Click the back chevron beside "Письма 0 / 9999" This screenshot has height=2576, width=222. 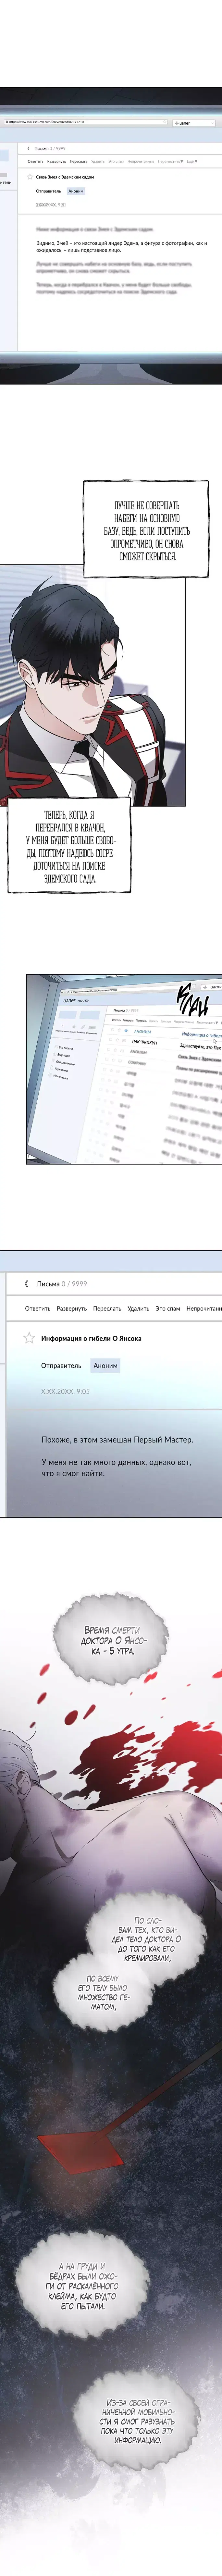(x=27, y=1283)
